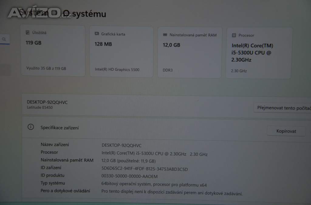
Task: Go back via the Systém breadcrumb
Action: point(34,13)
